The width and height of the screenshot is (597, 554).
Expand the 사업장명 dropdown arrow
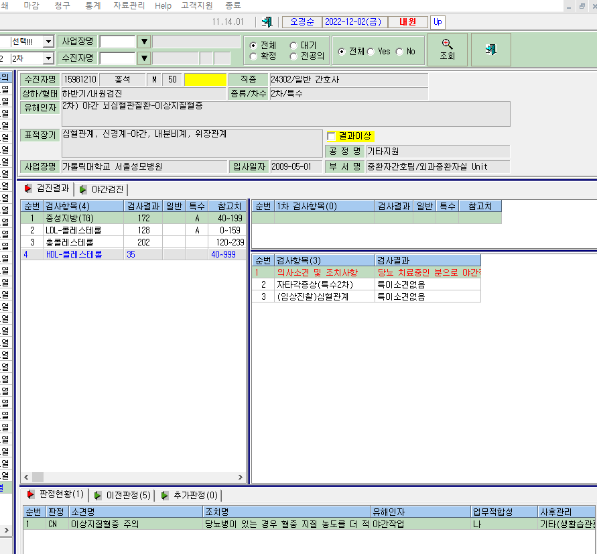click(x=144, y=41)
